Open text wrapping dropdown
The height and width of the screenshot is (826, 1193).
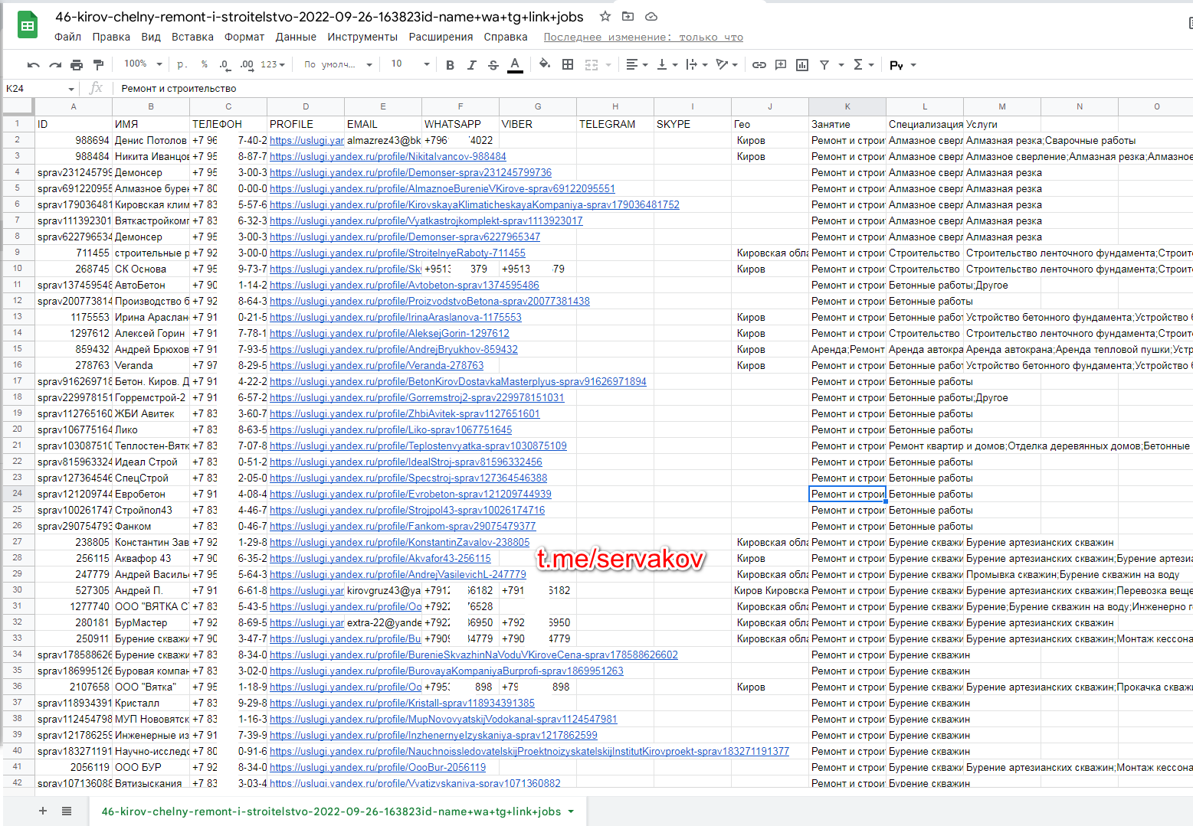coord(696,65)
